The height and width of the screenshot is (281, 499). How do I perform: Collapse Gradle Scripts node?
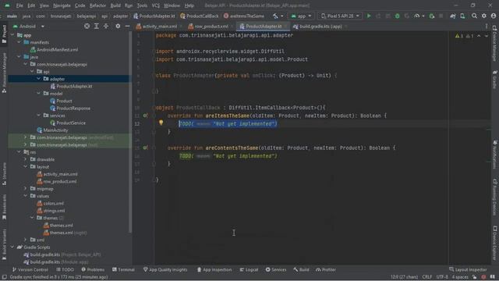point(12,247)
